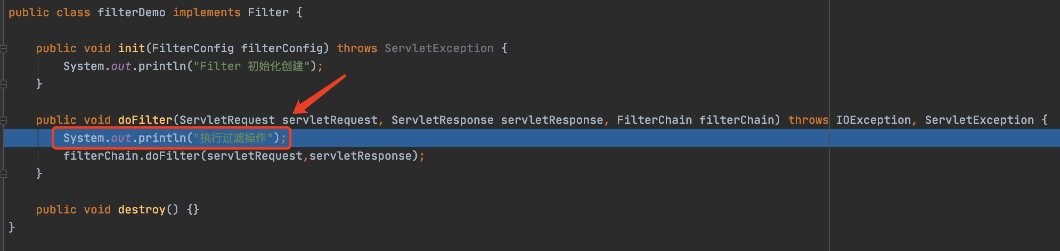
Task: Click fold-end marker at doFilter closing brace
Action: click(x=4, y=174)
